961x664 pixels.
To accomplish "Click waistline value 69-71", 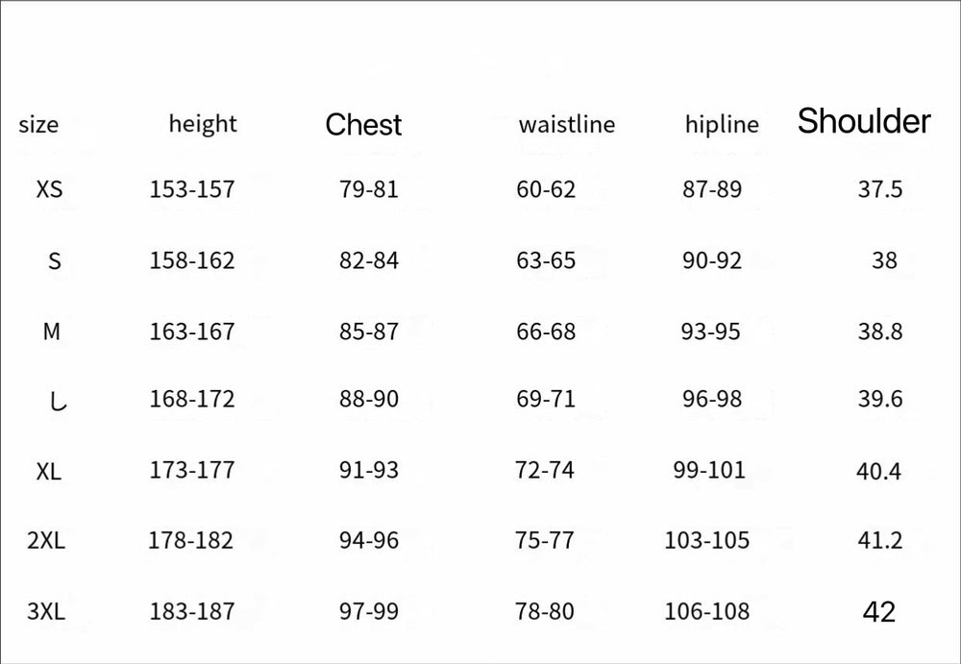I will (x=546, y=399).
